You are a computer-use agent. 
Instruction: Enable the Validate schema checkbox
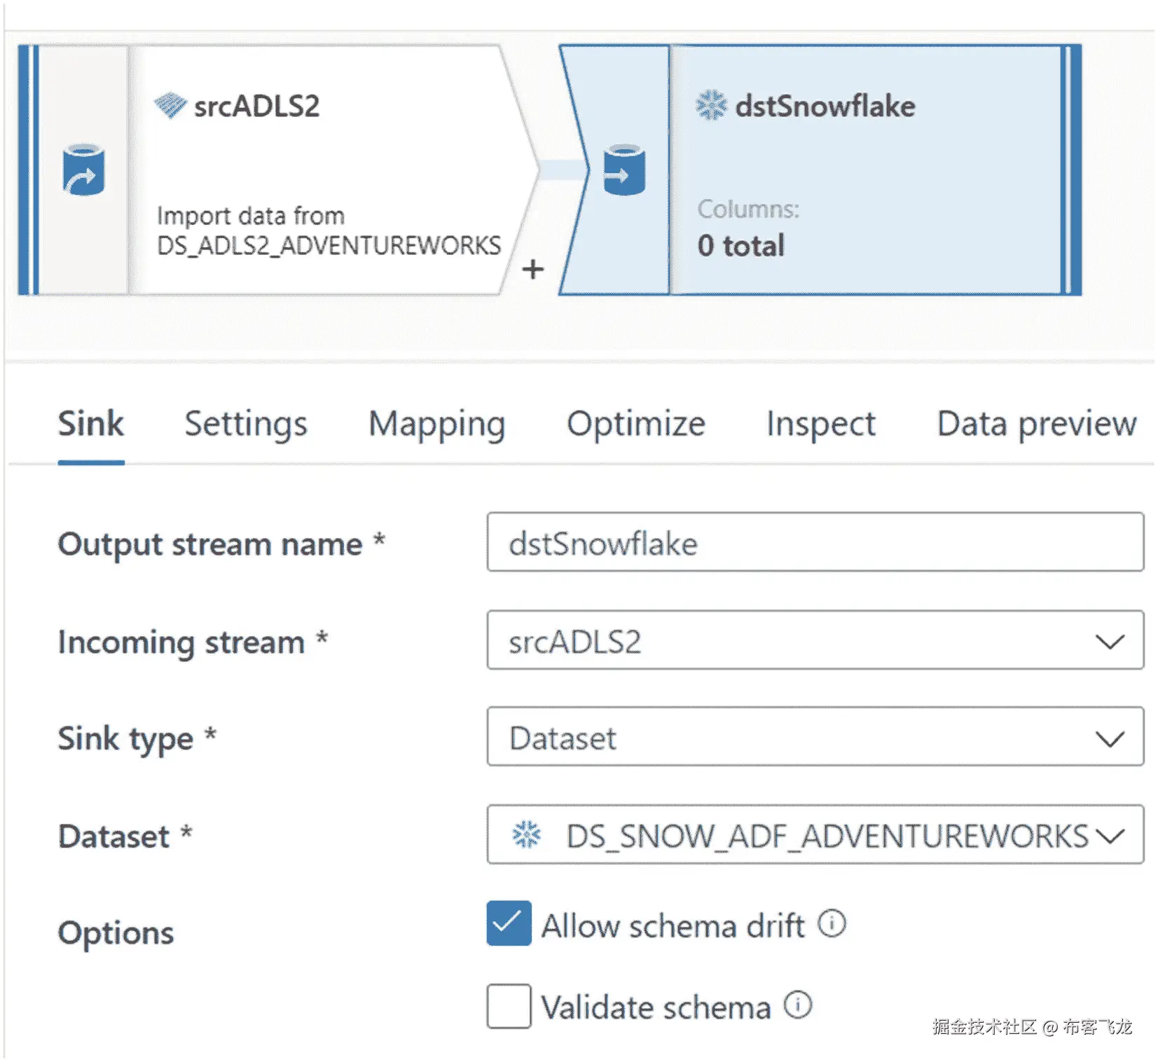[509, 1006]
